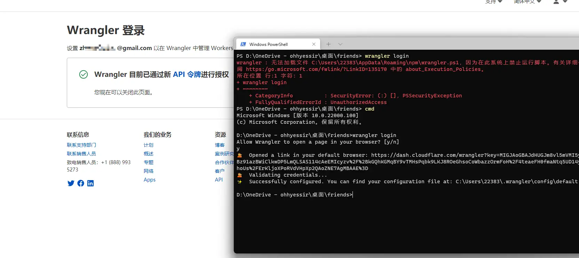
Task: Click the 我们的业务 footer heading
Action: click(158, 135)
